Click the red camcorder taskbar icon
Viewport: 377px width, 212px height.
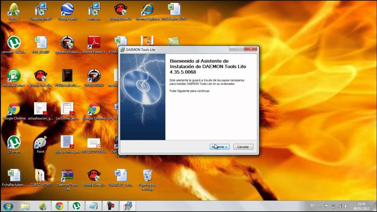[110, 206]
